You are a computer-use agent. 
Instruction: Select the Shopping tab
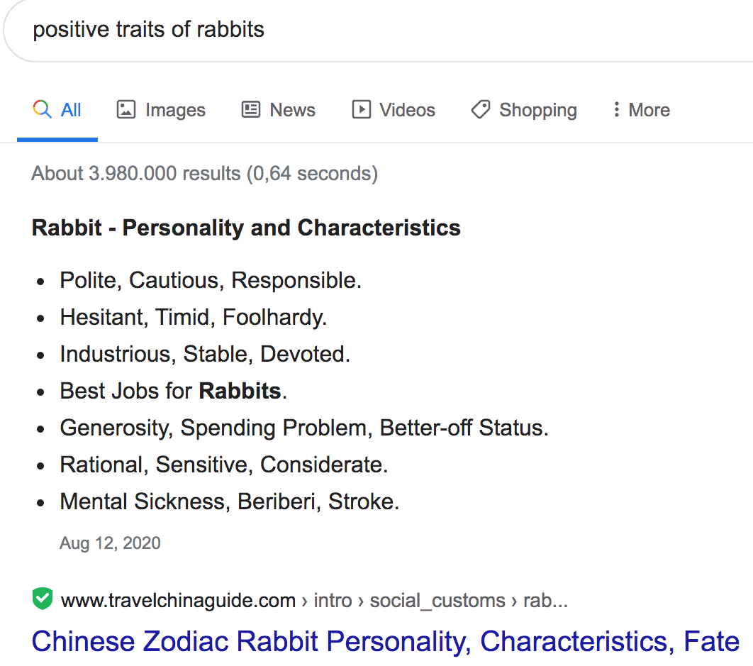pos(539,109)
